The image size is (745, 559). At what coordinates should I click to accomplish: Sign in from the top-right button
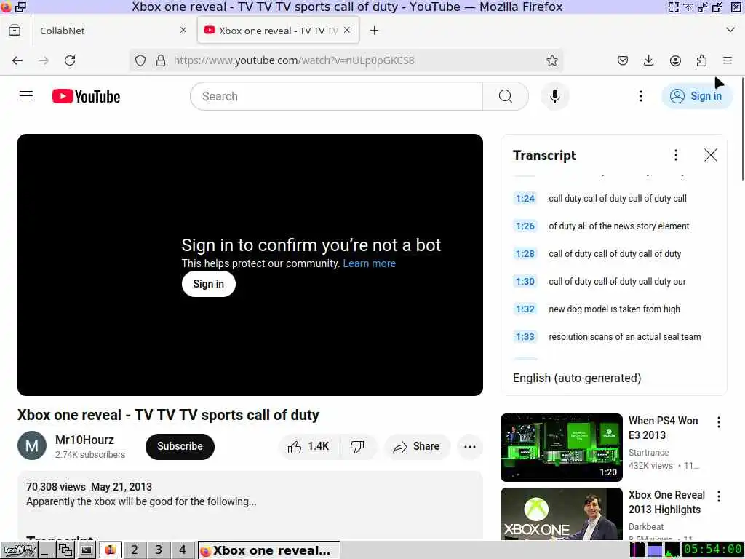pos(696,96)
